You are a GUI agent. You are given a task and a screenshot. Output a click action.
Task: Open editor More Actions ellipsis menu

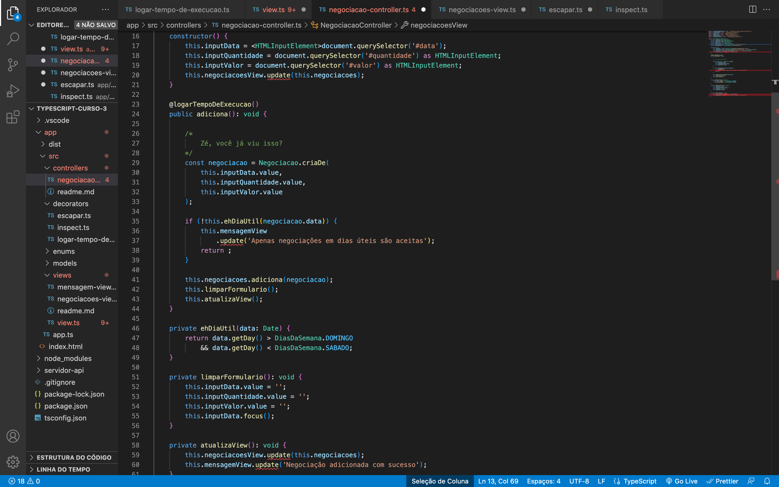tap(767, 10)
